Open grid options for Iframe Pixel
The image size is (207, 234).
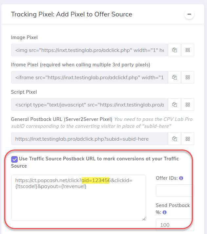click(x=188, y=77)
